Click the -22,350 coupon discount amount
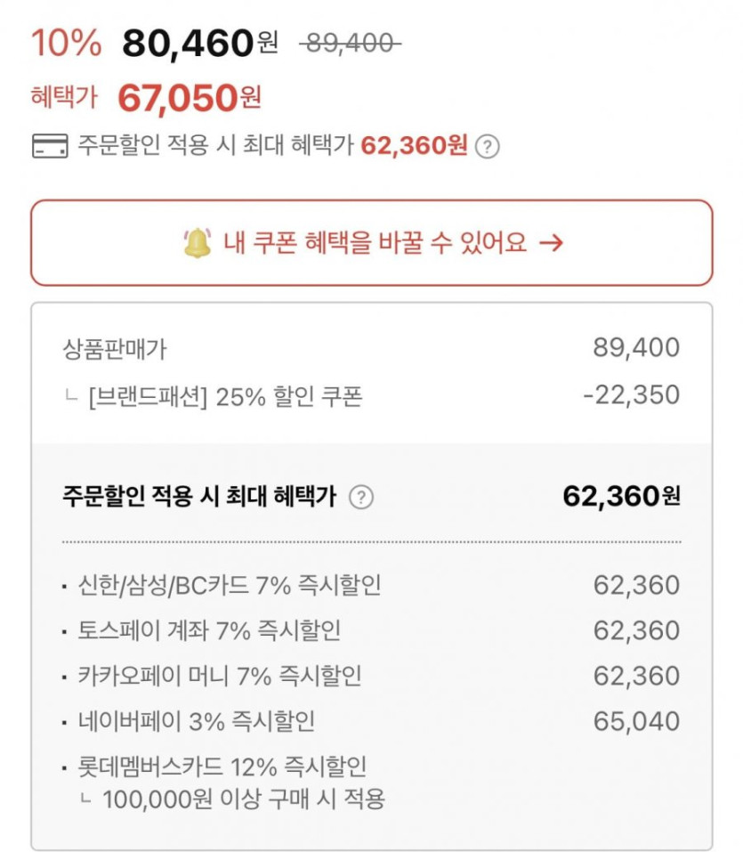Image resolution: width=743 pixels, height=852 pixels. (631, 395)
